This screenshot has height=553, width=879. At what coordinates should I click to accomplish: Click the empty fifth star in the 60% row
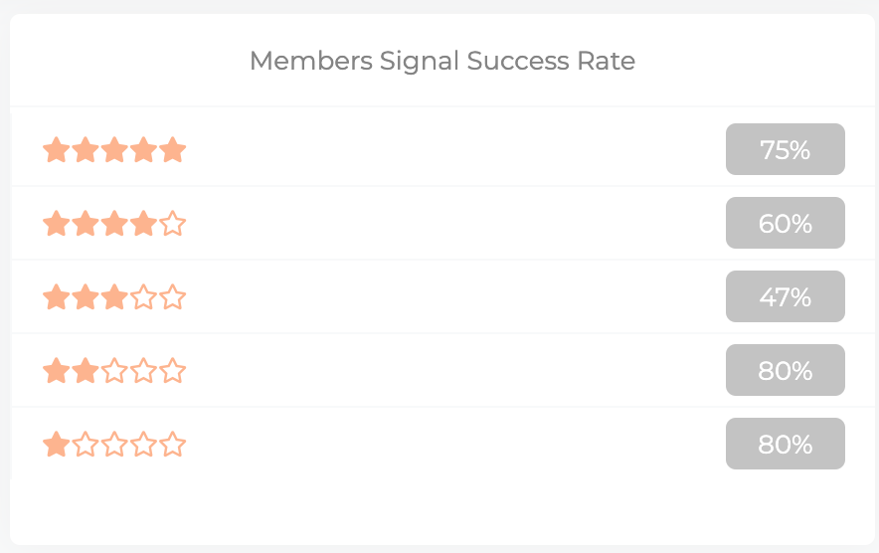[172, 223]
